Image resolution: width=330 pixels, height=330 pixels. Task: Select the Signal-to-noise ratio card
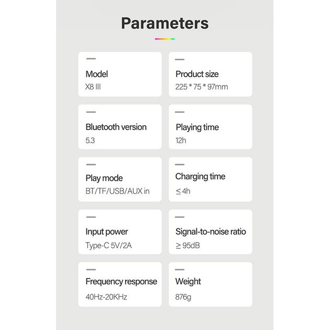point(210,232)
